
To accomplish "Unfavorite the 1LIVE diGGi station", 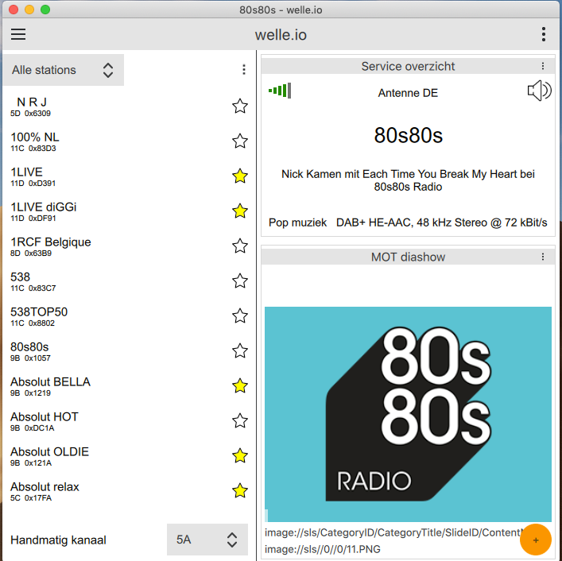I will [240, 211].
